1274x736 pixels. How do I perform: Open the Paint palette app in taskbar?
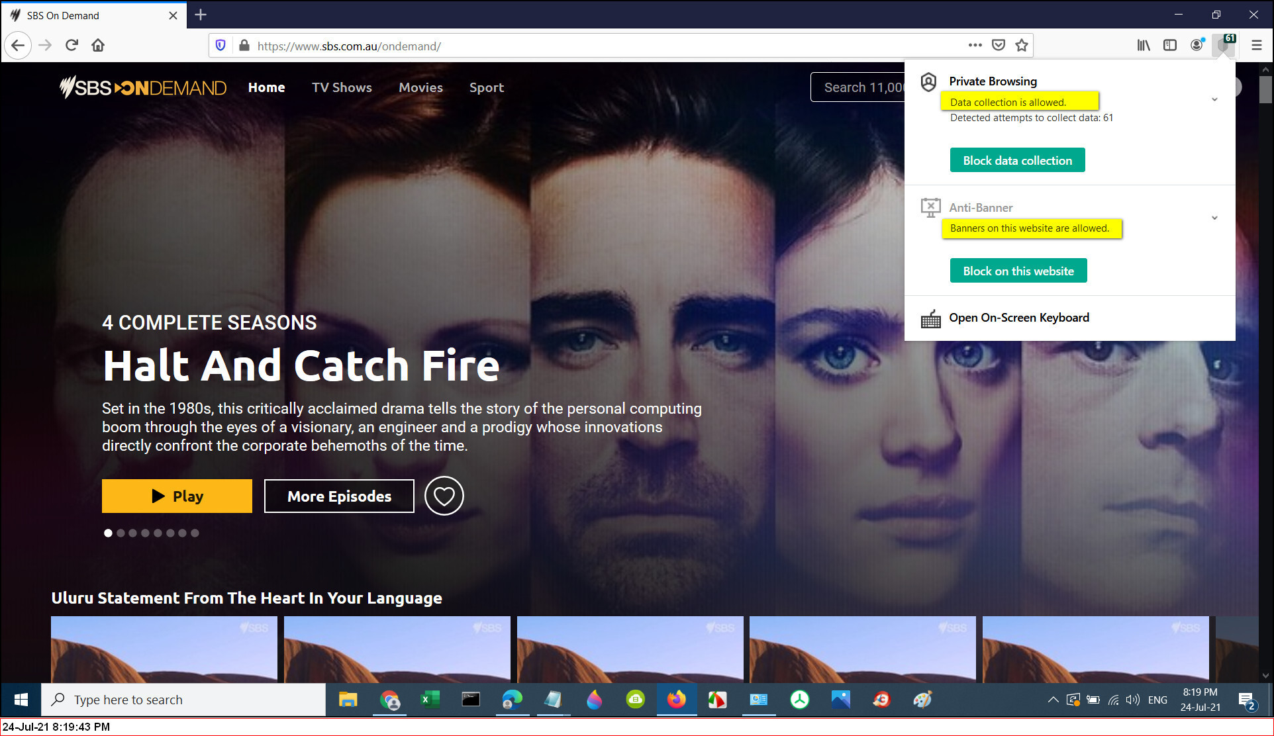coord(922,700)
